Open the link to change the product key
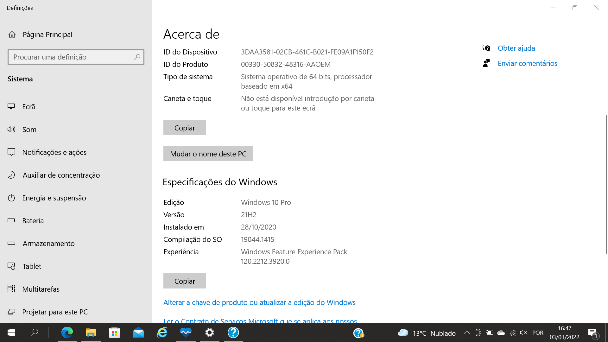608x342 pixels. tap(259, 302)
